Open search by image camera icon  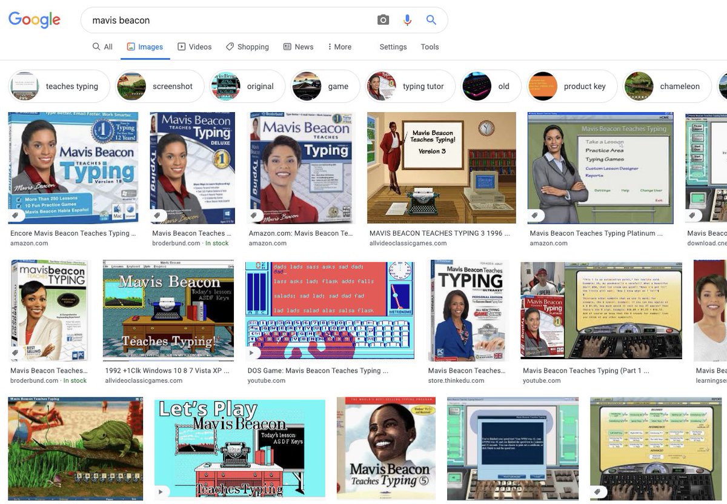(383, 20)
